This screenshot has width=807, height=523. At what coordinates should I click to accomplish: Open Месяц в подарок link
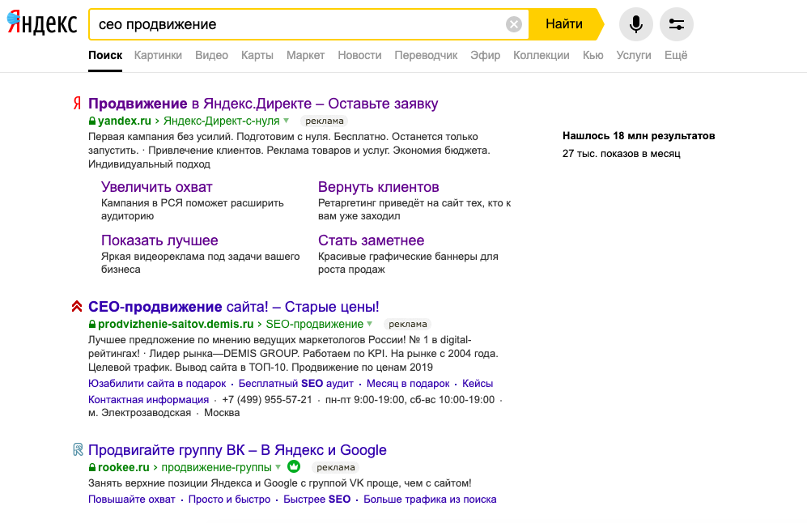click(x=408, y=384)
